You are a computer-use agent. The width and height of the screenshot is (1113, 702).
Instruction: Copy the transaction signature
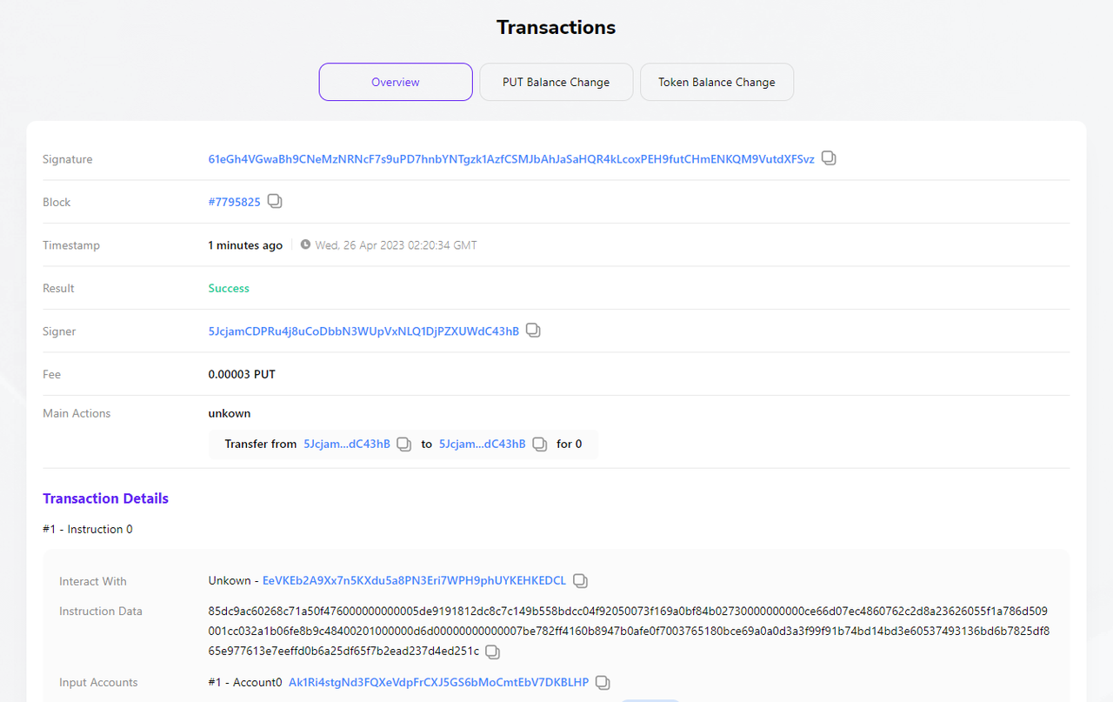(x=829, y=159)
